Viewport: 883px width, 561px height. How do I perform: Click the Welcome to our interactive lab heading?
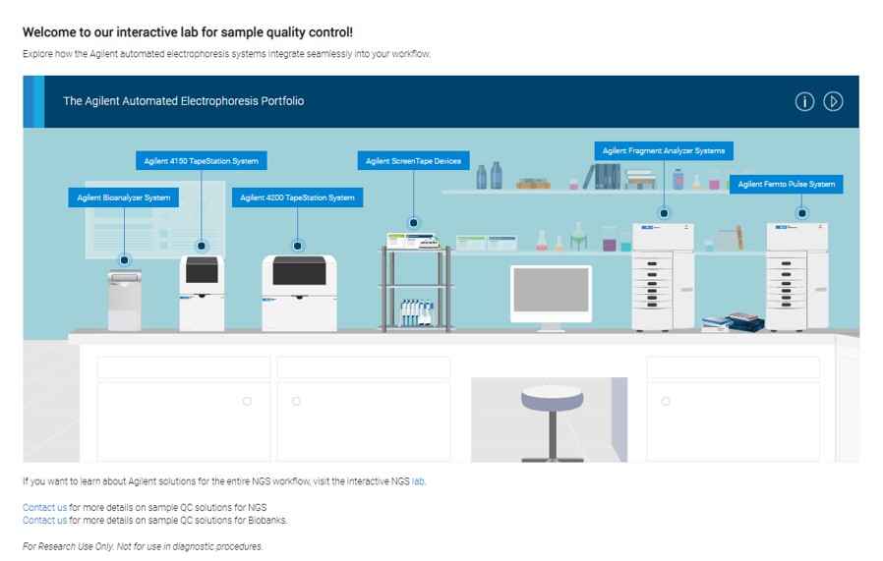(188, 32)
